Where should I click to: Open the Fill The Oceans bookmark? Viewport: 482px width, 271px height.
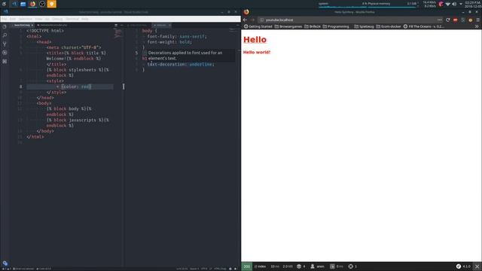(x=423, y=26)
